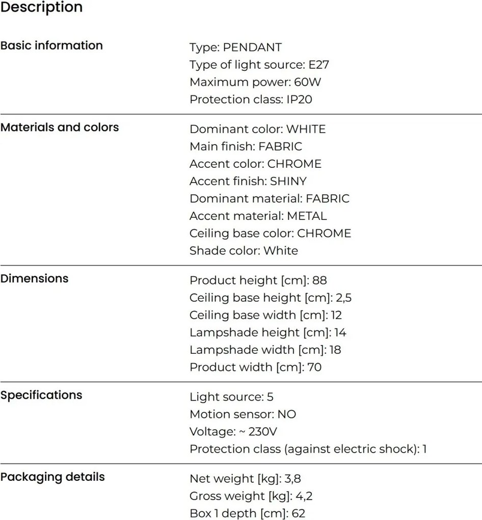The height and width of the screenshot is (520, 482).
Task: Click Net weight 3,8 line
Action: [x=245, y=479]
